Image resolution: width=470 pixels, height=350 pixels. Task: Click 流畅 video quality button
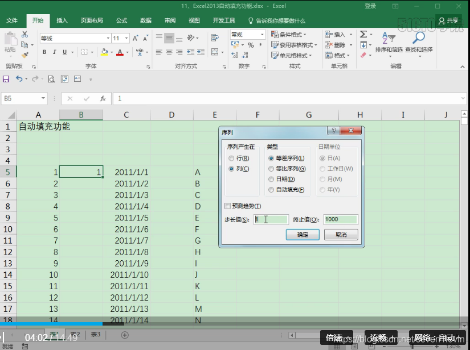(381, 338)
